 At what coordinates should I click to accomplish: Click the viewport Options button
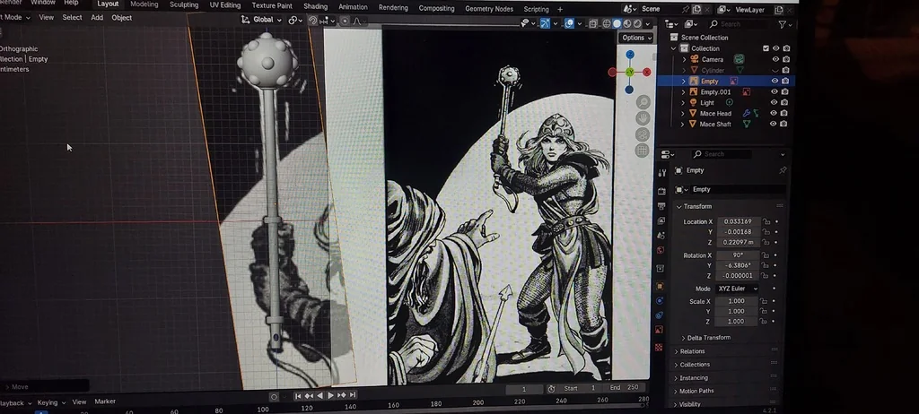point(635,38)
